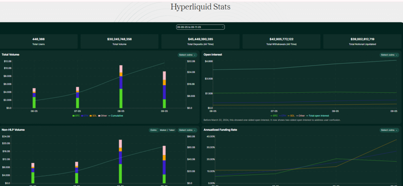Click orange SOL segment of 09-05 Total Volume bar
The width and height of the screenshot is (403, 186).
point(164,82)
